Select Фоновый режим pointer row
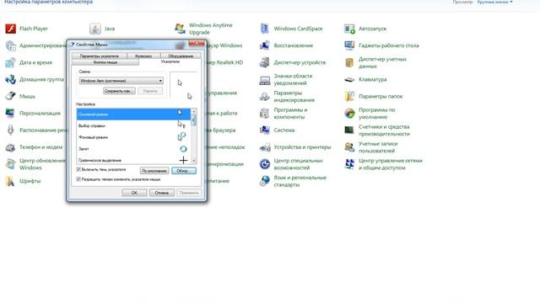The width and height of the screenshot is (540, 303). point(133,137)
